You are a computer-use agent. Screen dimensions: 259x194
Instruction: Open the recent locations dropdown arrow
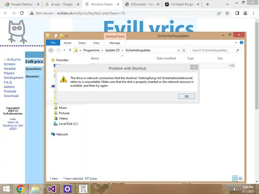click(x=64, y=50)
